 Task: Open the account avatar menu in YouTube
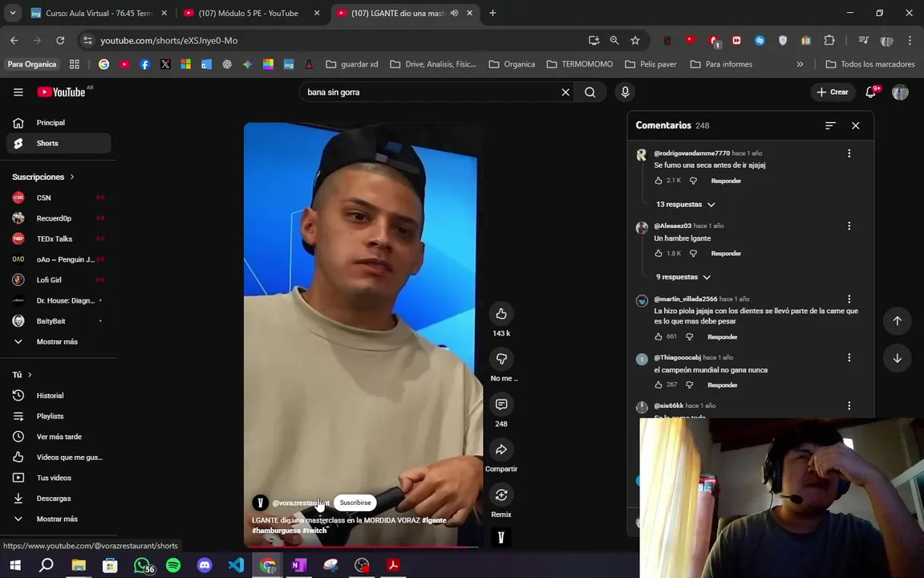[x=900, y=92]
